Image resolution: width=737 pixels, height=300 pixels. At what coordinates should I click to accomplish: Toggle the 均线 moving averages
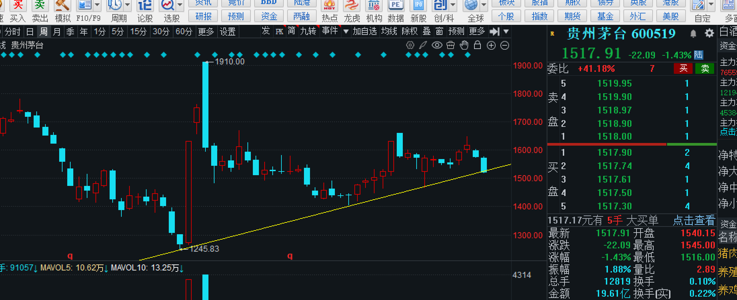(x=389, y=32)
